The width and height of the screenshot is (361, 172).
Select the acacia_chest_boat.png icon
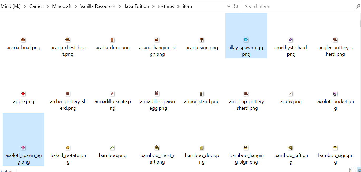(x=68, y=40)
